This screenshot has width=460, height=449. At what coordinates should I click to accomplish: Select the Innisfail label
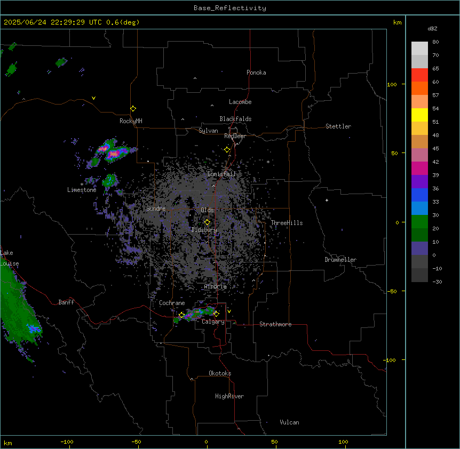point(221,174)
